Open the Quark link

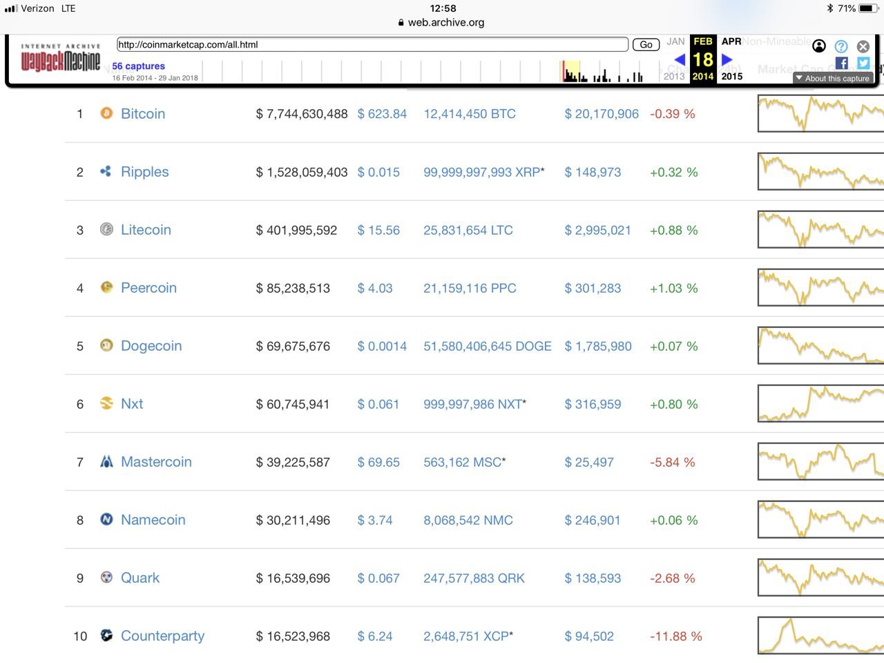click(140, 578)
